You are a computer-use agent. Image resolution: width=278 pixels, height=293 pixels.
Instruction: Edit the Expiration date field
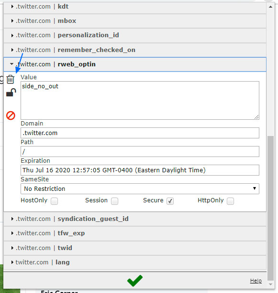click(x=140, y=170)
